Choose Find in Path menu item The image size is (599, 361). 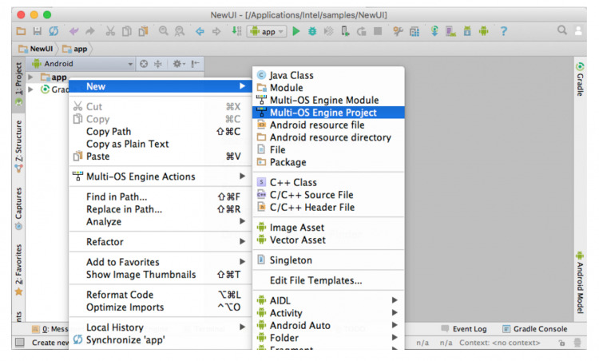coord(161,196)
